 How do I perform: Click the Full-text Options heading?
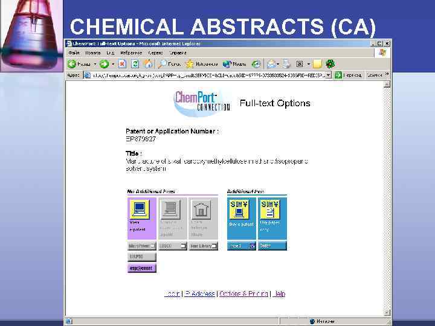(275, 103)
